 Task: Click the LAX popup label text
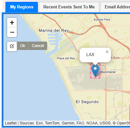point(90,54)
